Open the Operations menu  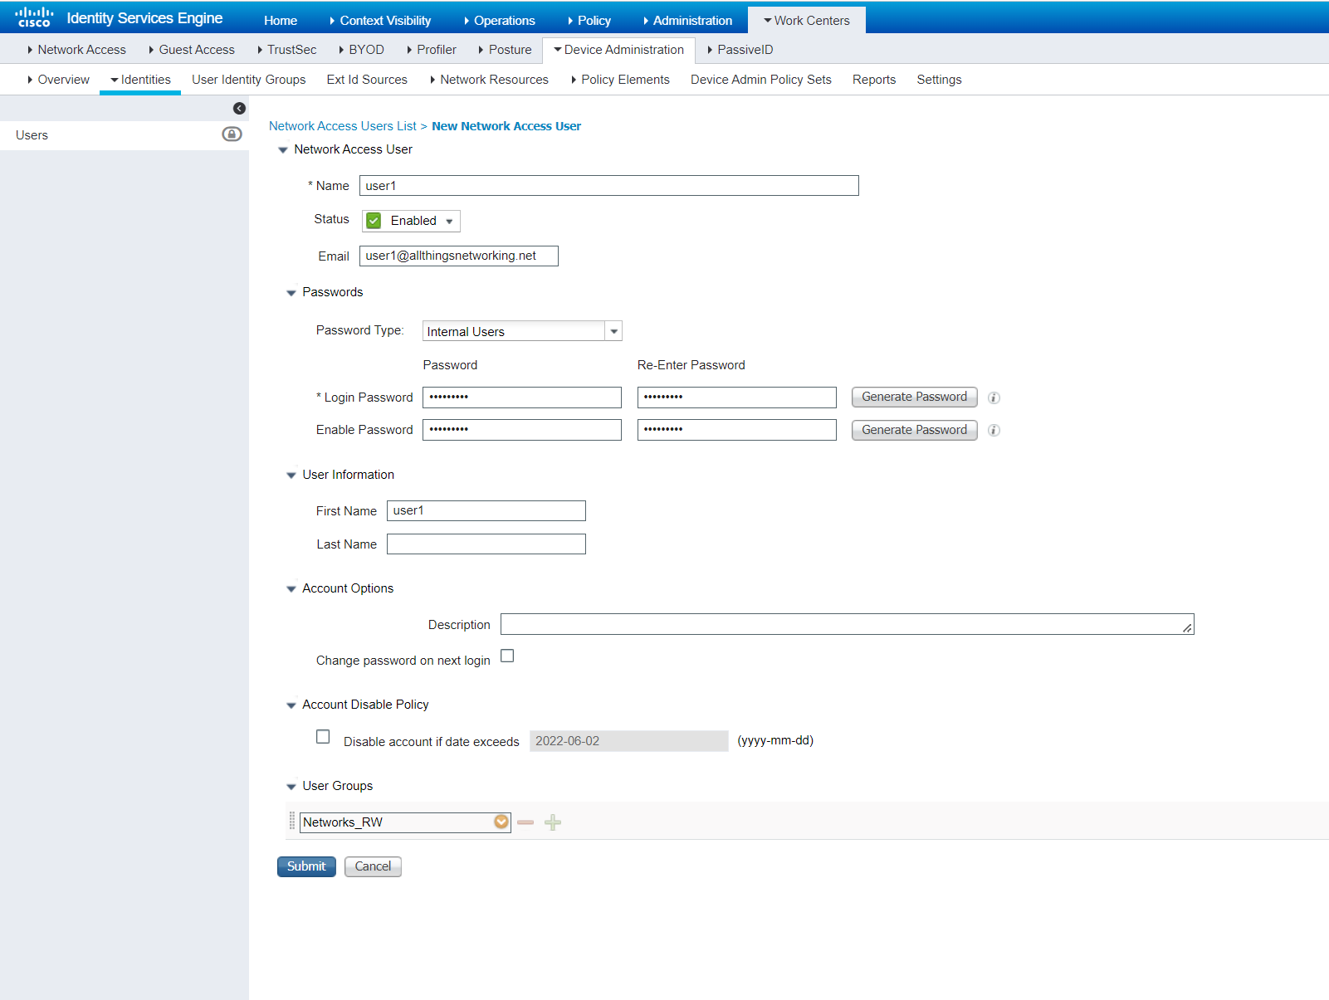pos(502,20)
